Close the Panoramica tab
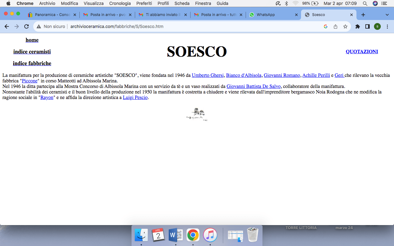 pyautogui.click(x=74, y=15)
